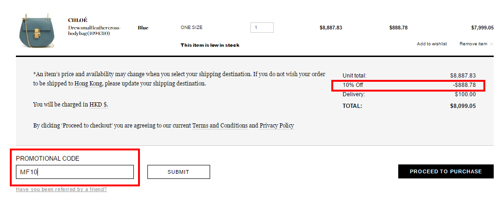The width and height of the screenshot is (504, 206).
Task: Click the Proceed to Purchase button
Action: (x=446, y=172)
